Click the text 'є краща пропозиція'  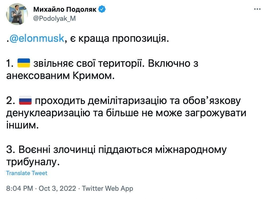click(118, 39)
